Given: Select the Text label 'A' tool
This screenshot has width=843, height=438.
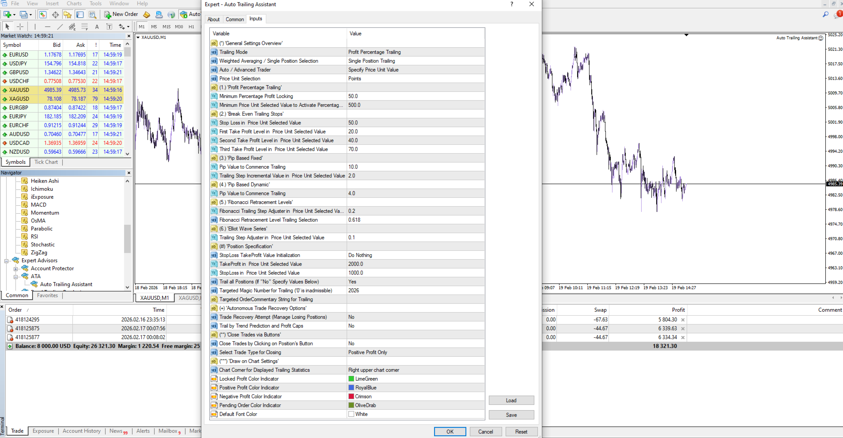Looking at the screenshot, I should [x=97, y=27].
